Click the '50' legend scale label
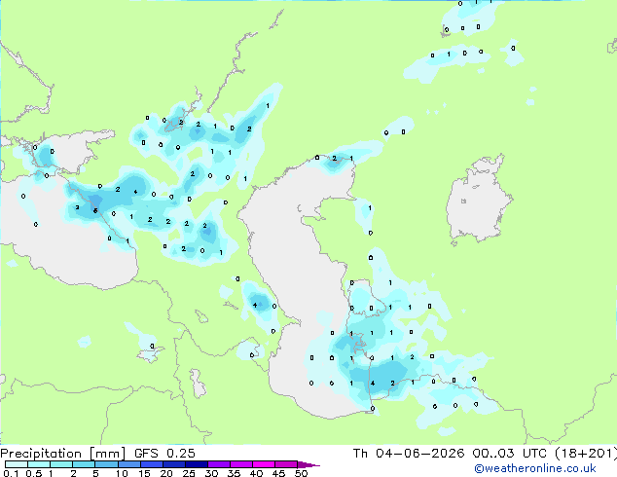617x477 pixels. 302,473
